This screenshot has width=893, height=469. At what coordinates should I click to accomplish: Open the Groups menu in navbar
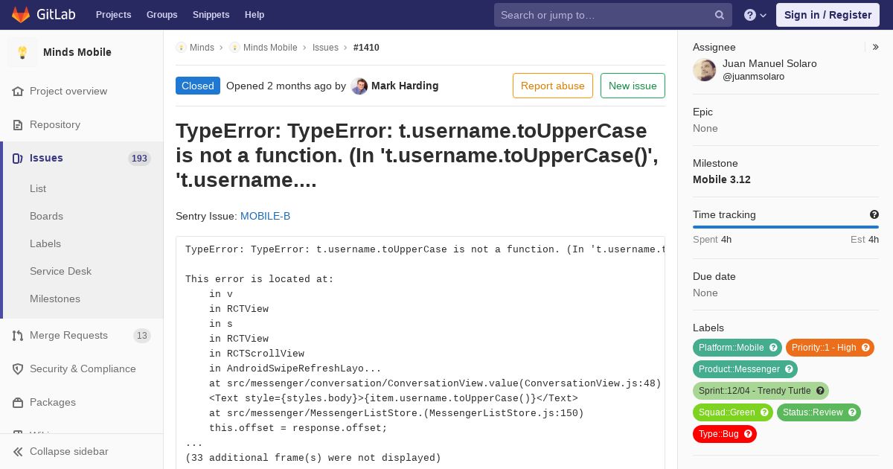coord(161,15)
